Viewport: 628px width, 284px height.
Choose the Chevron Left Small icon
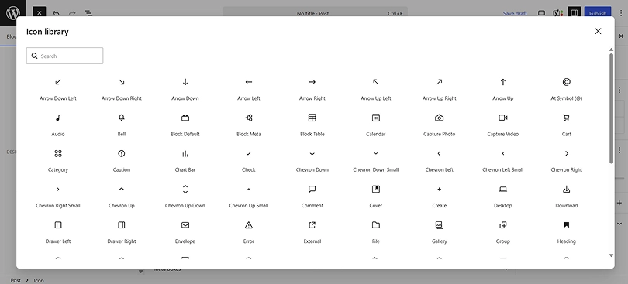click(x=503, y=153)
